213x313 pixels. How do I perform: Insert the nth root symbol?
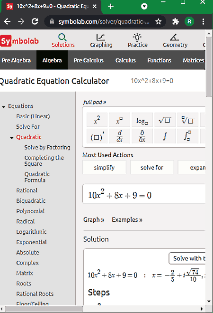click(188, 120)
